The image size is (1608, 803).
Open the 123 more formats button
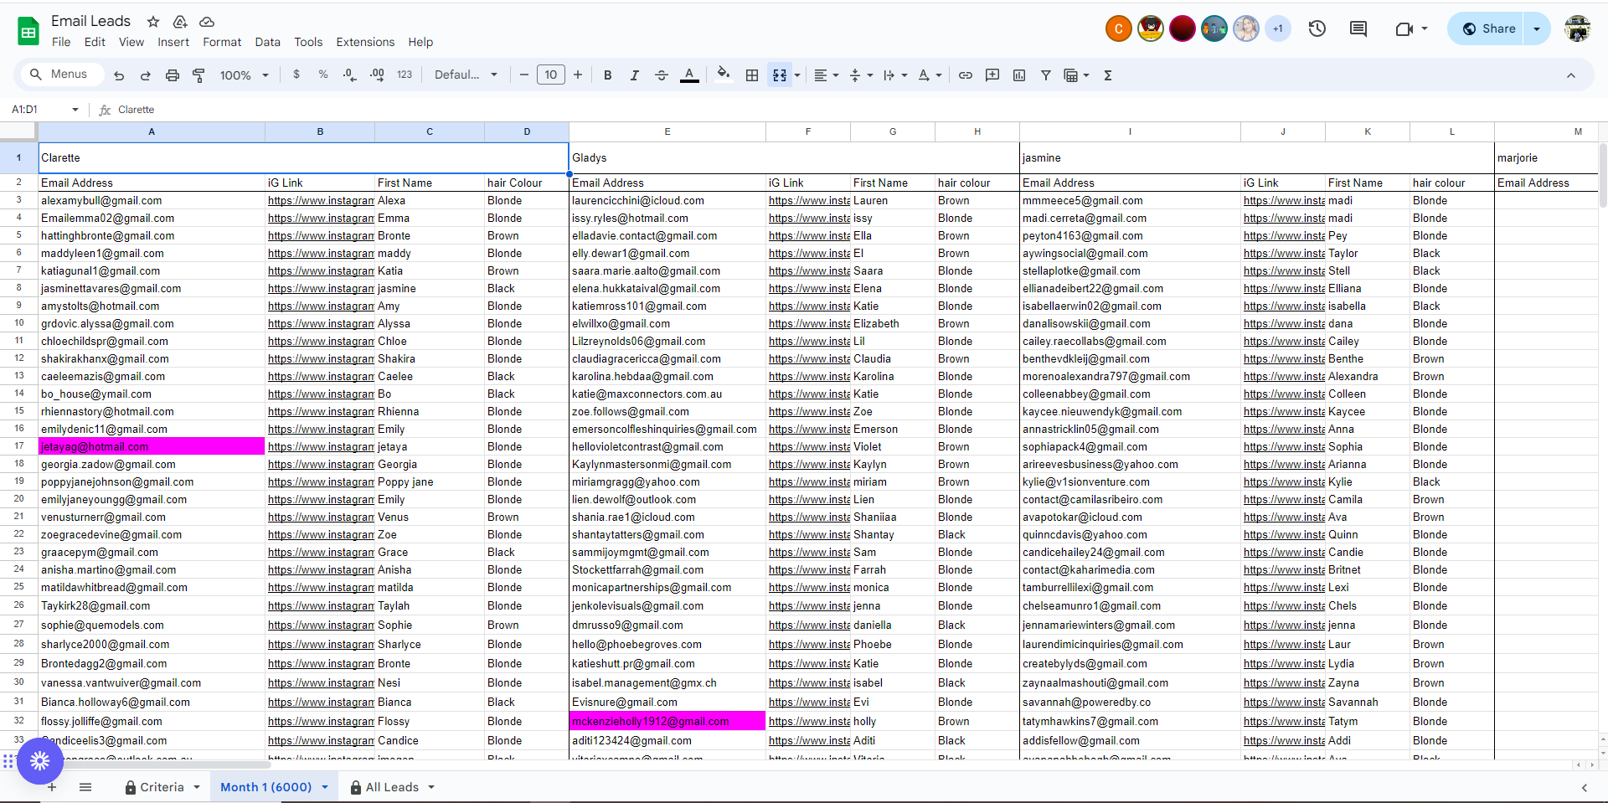(405, 75)
